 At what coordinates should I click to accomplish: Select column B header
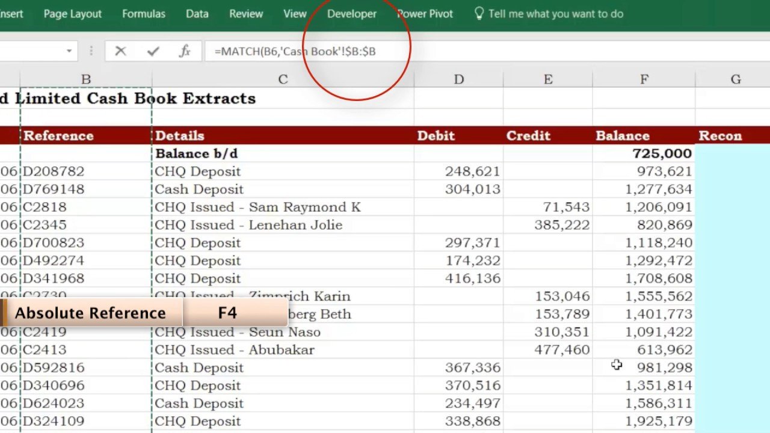click(86, 79)
